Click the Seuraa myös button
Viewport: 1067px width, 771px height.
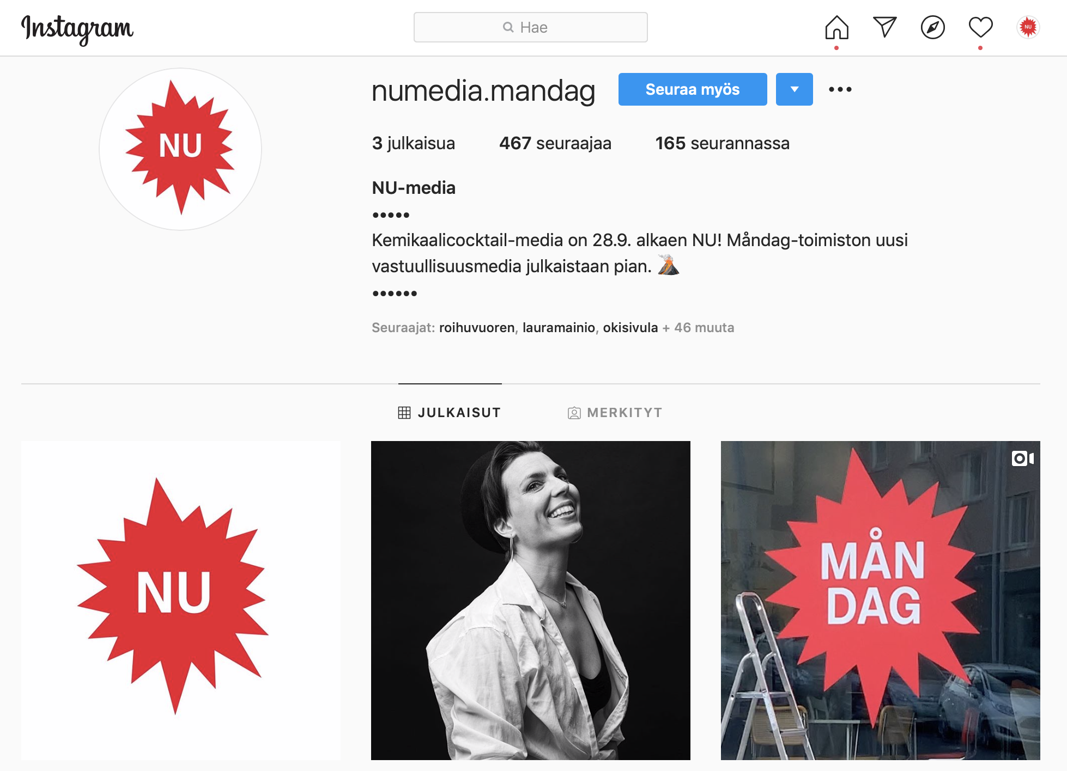click(x=692, y=89)
